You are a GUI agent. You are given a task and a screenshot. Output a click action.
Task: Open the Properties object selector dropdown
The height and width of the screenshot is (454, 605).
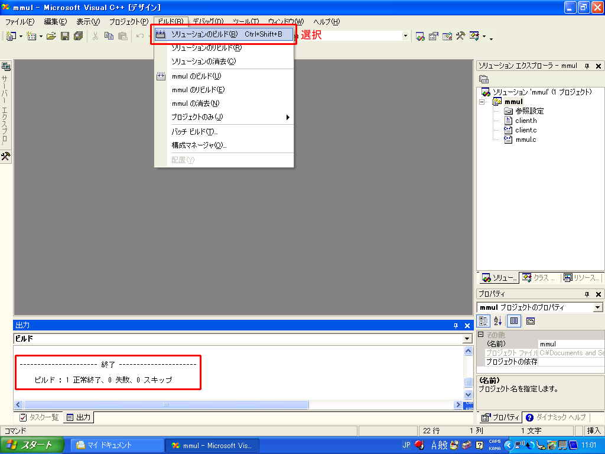pos(598,307)
